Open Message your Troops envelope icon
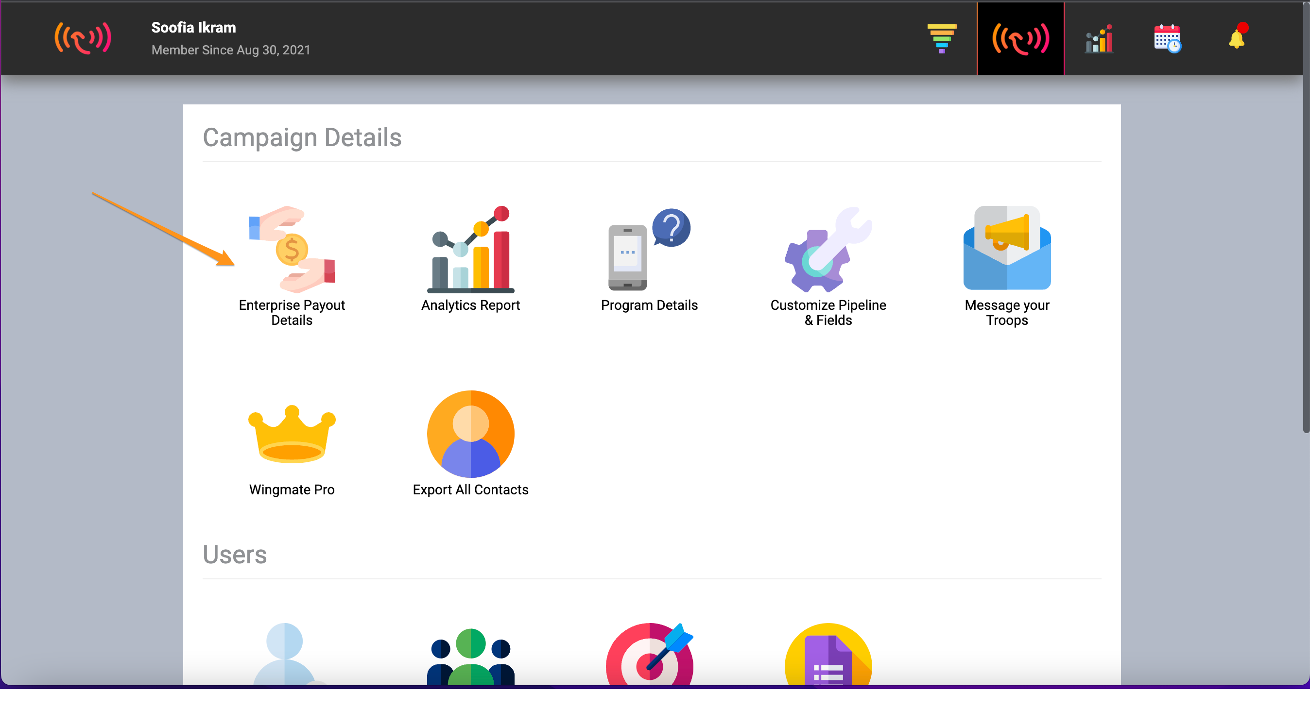The height and width of the screenshot is (709, 1310). pos(1007,248)
